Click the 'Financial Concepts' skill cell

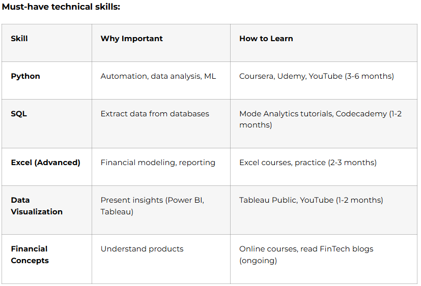(30, 255)
